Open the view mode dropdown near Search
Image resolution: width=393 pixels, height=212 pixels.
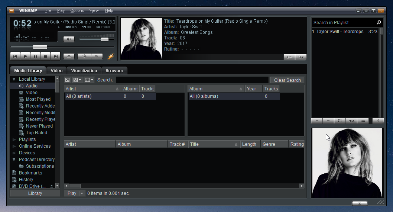tap(77, 80)
